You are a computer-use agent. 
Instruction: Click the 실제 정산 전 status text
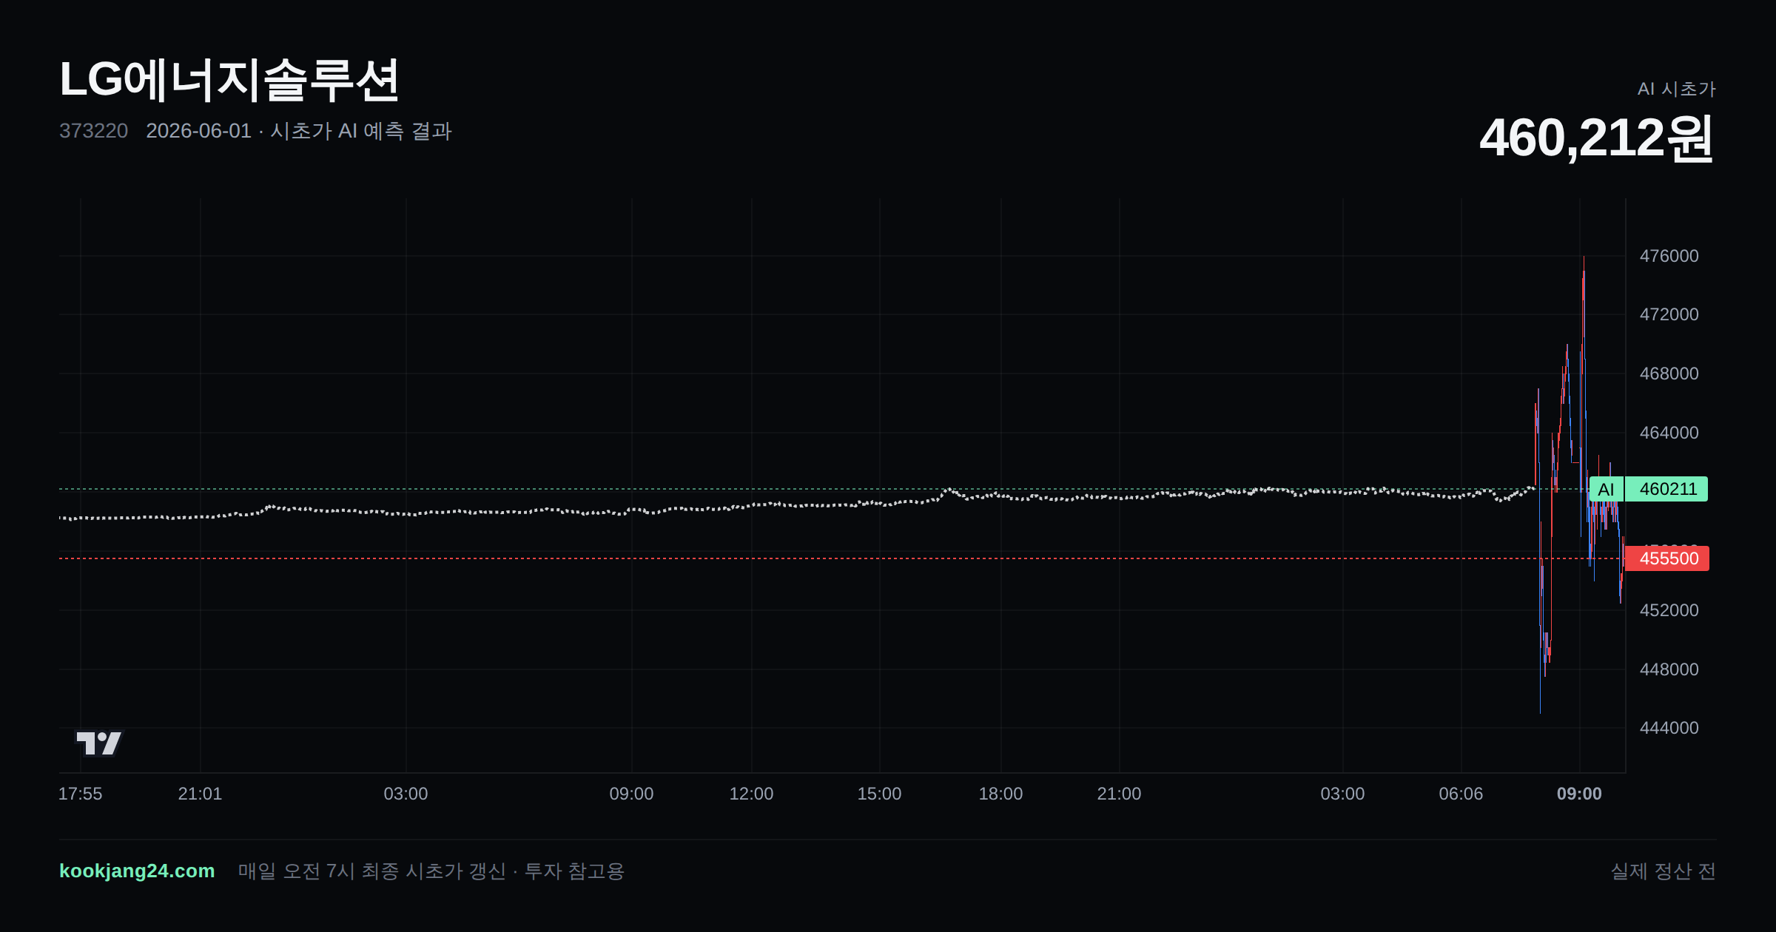point(1664,871)
